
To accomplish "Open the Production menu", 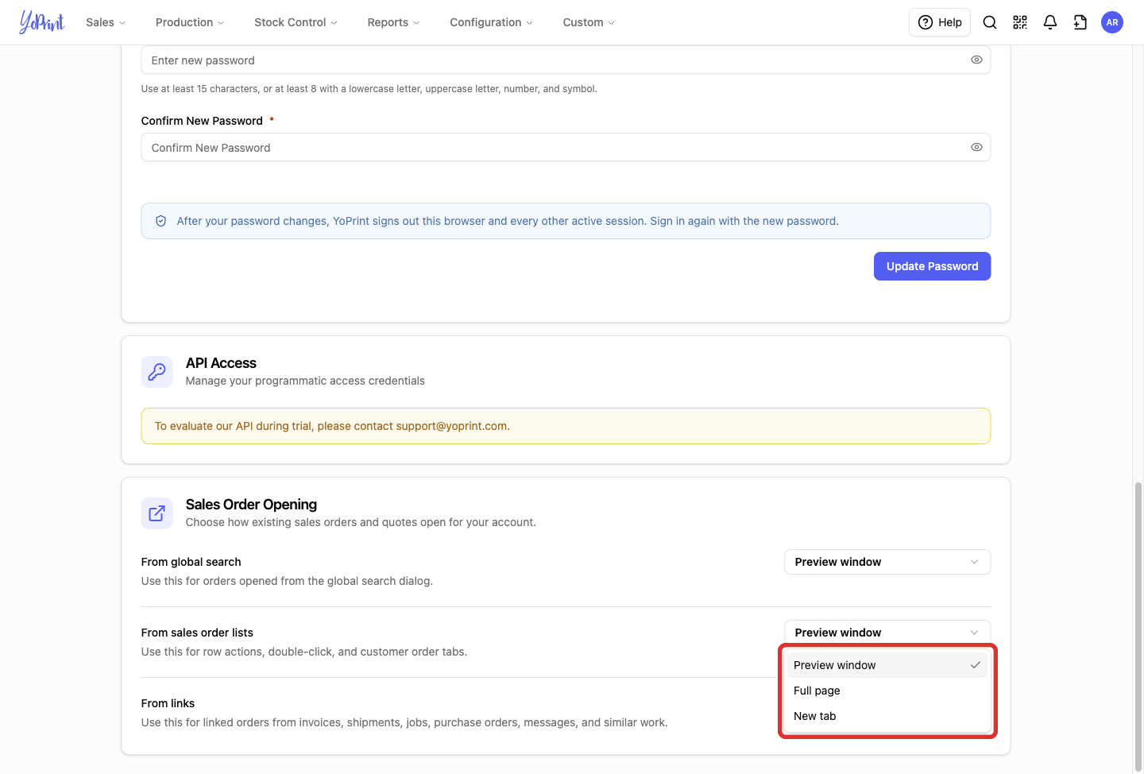I will tap(190, 22).
